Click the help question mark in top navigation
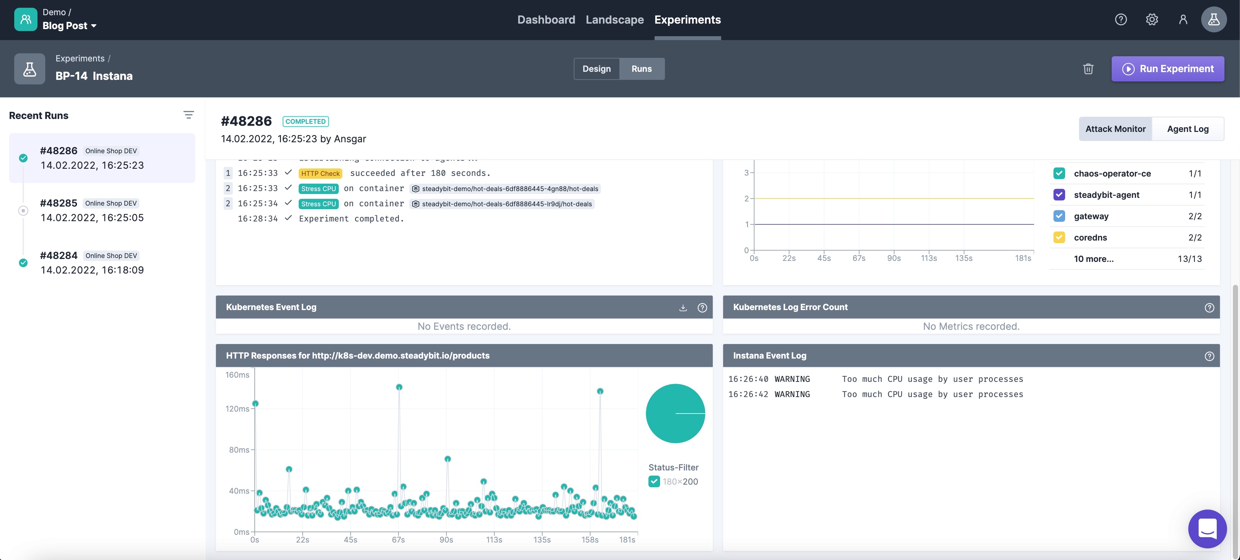 coord(1121,20)
